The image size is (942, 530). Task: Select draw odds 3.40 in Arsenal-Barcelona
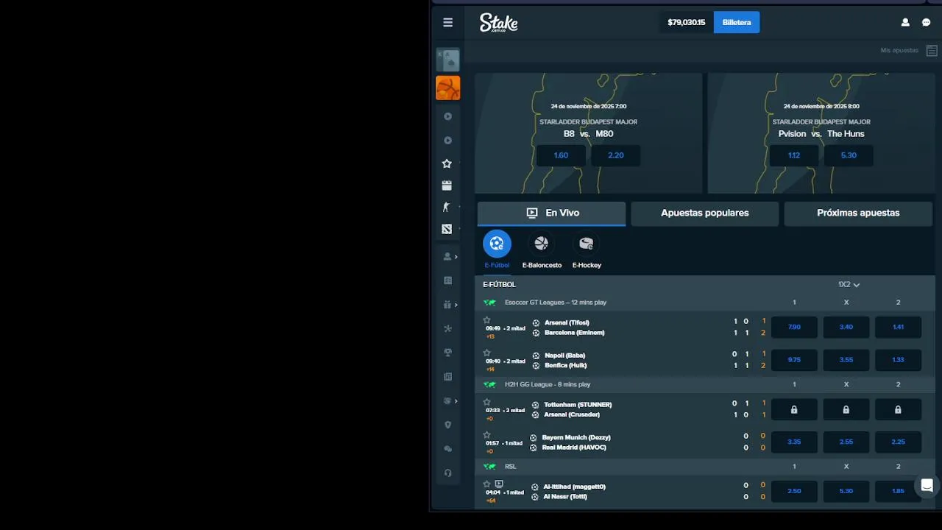pyautogui.click(x=846, y=327)
